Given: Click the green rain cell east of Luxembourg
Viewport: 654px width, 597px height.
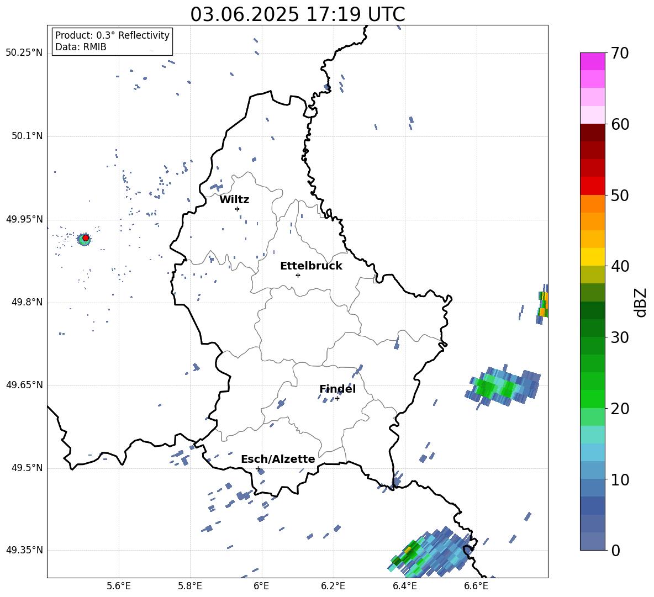Looking at the screenshot, I should tap(503, 386).
